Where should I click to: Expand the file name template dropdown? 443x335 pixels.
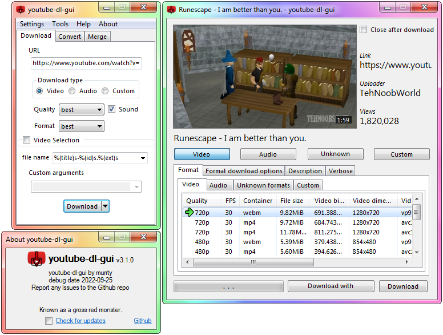click(143, 158)
